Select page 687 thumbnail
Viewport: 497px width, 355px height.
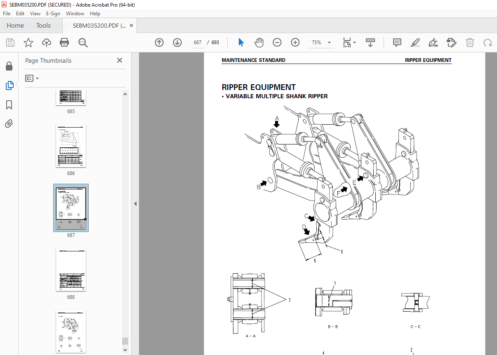71,208
